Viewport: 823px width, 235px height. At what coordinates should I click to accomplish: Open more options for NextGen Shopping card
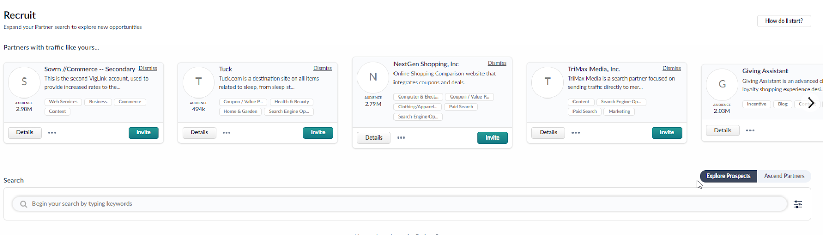pyautogui.click(x=401, y=138)
